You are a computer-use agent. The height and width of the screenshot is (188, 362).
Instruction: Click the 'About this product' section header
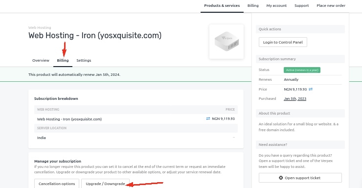[300, 114]
